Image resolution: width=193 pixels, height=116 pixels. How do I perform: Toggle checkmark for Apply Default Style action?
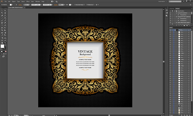coord(170,22)
